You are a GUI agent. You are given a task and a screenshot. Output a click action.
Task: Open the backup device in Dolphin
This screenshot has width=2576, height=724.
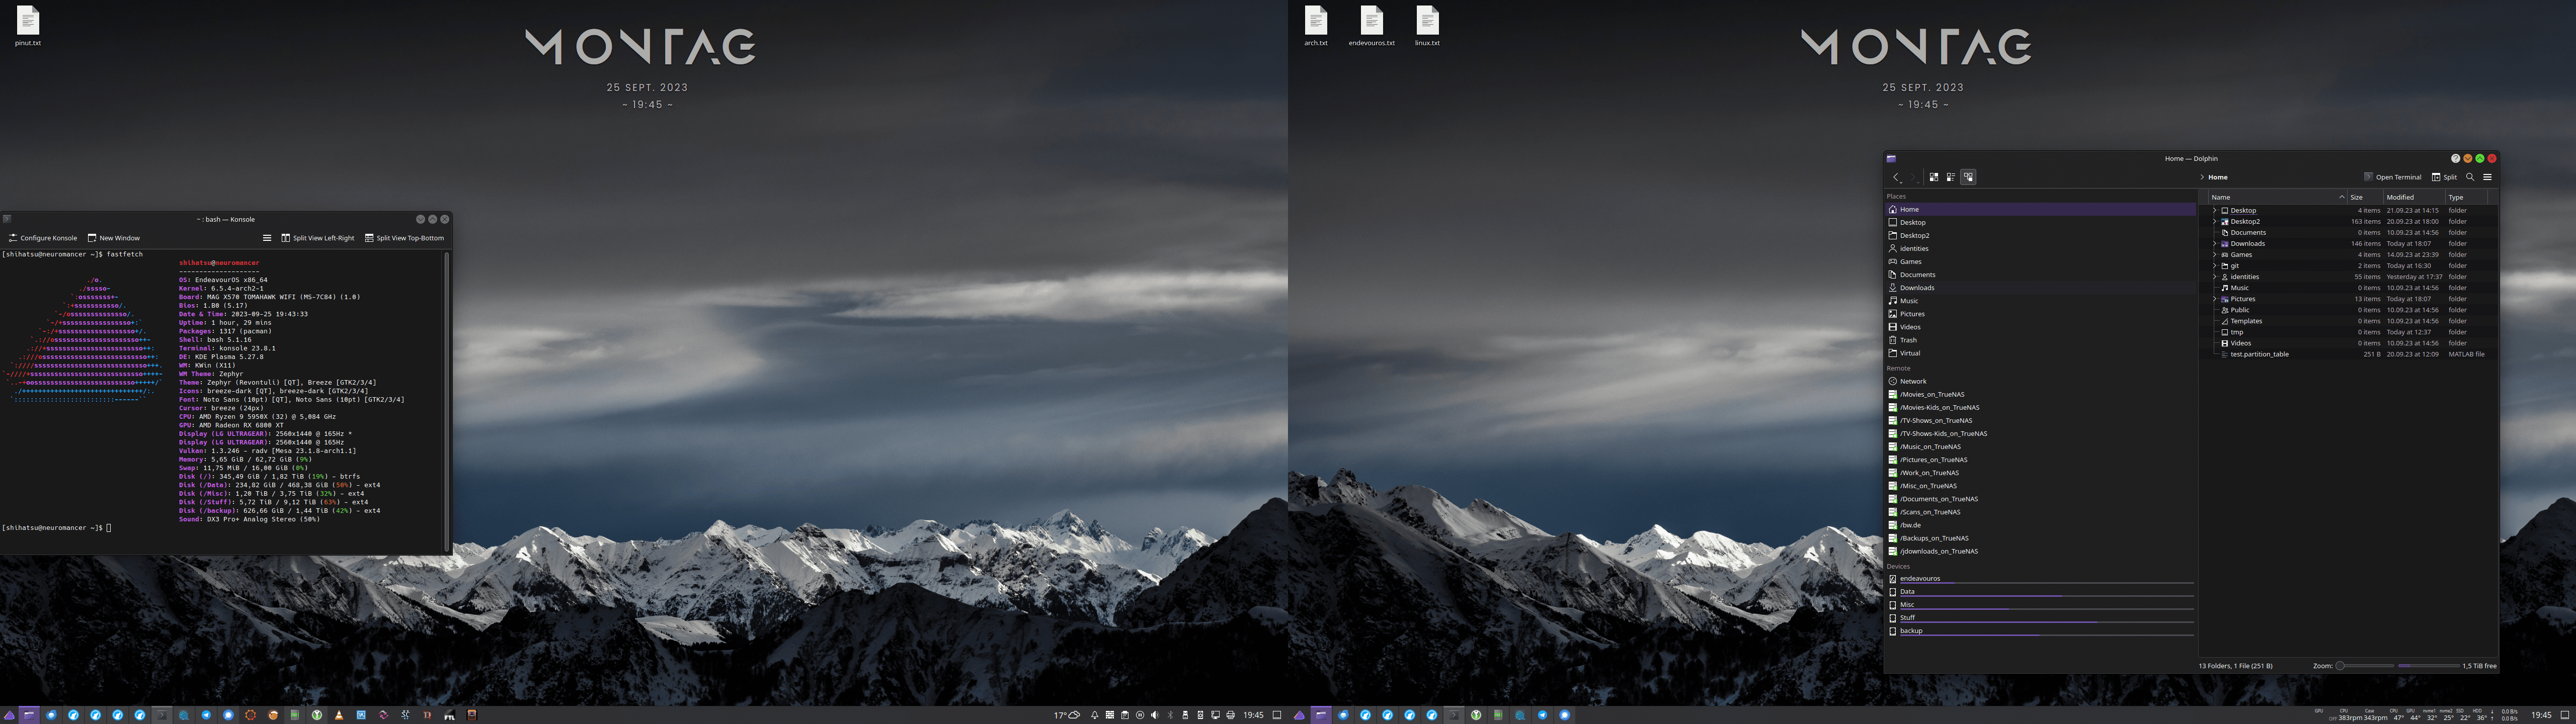2040,631
